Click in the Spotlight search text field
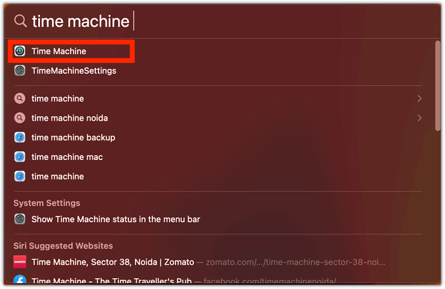 click(254, 21)
